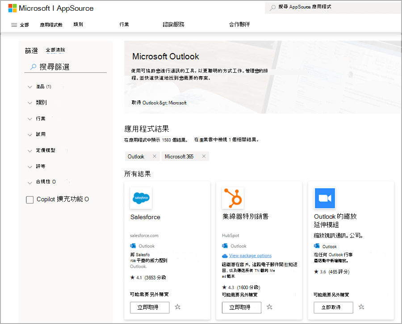Click the salesforce.com publisher text
Screen dimensions: 402x324
144,235
